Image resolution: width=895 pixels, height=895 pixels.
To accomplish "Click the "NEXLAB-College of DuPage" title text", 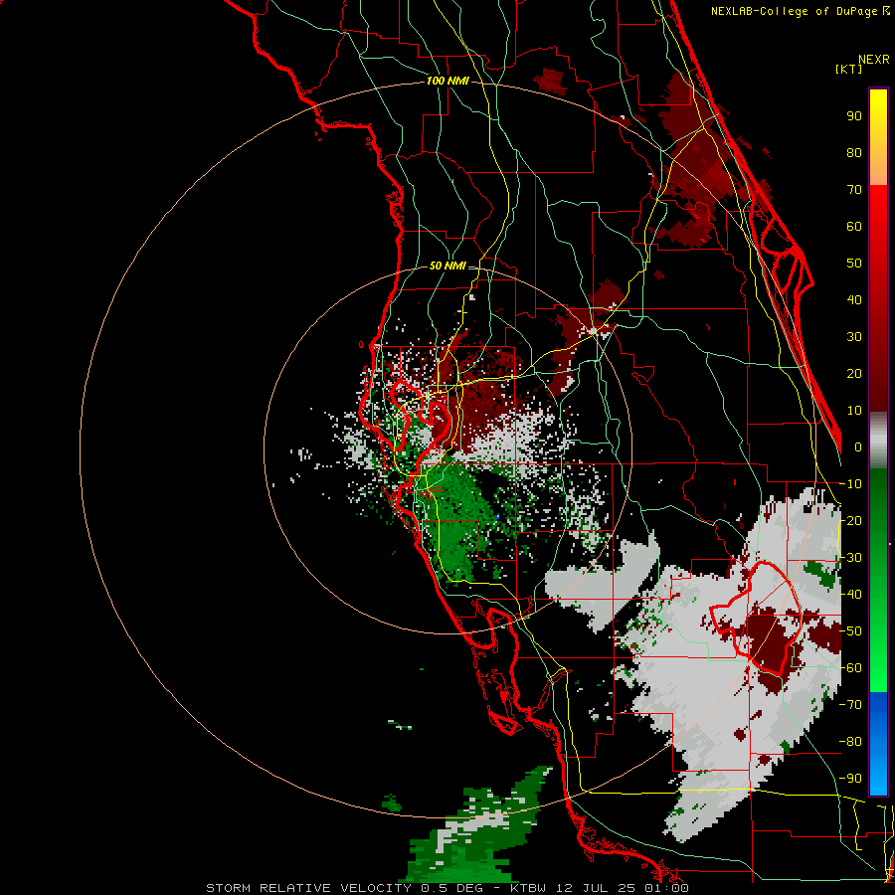I will coord(794,11).
